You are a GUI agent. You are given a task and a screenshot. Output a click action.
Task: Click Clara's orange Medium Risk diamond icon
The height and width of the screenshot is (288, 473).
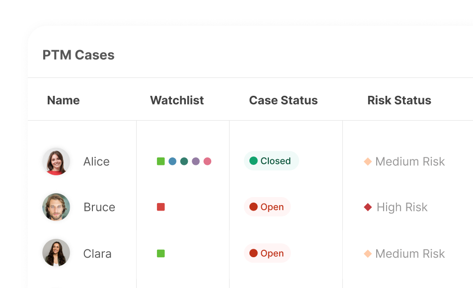[x=368, y=254]
